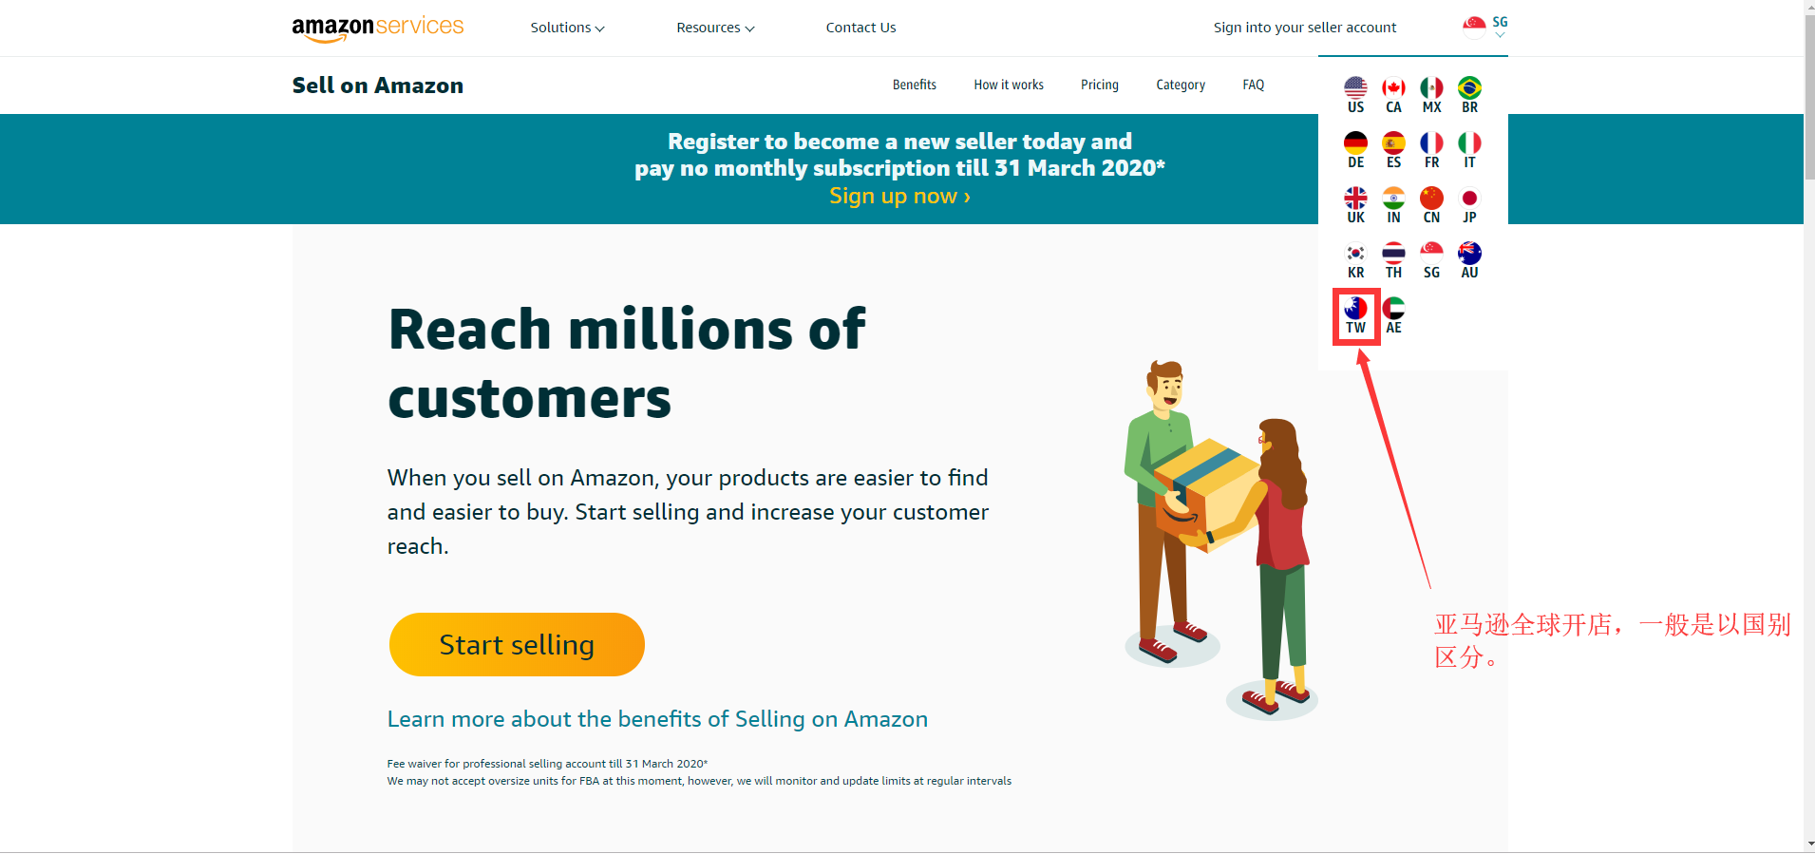
Task: Go to the Pricing section tab
Action: pos(1099,85)
